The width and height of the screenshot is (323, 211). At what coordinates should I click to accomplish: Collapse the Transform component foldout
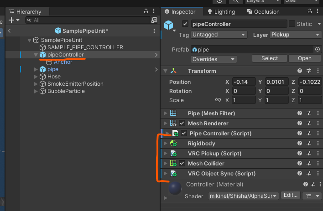(166, 71)
